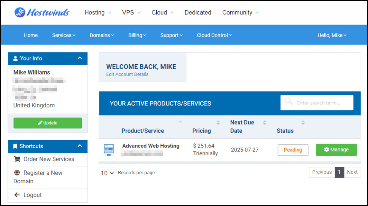This screenshot has width=368, height=206.
Task: Open the Hello, Mike account menu
Action: [x=332, y=35]
